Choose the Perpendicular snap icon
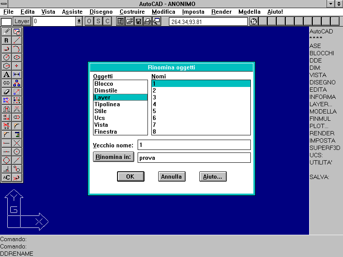 6,169
